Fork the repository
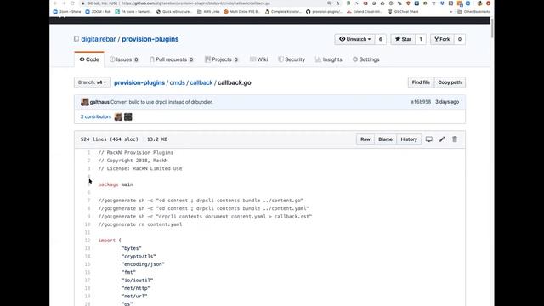 442,39
